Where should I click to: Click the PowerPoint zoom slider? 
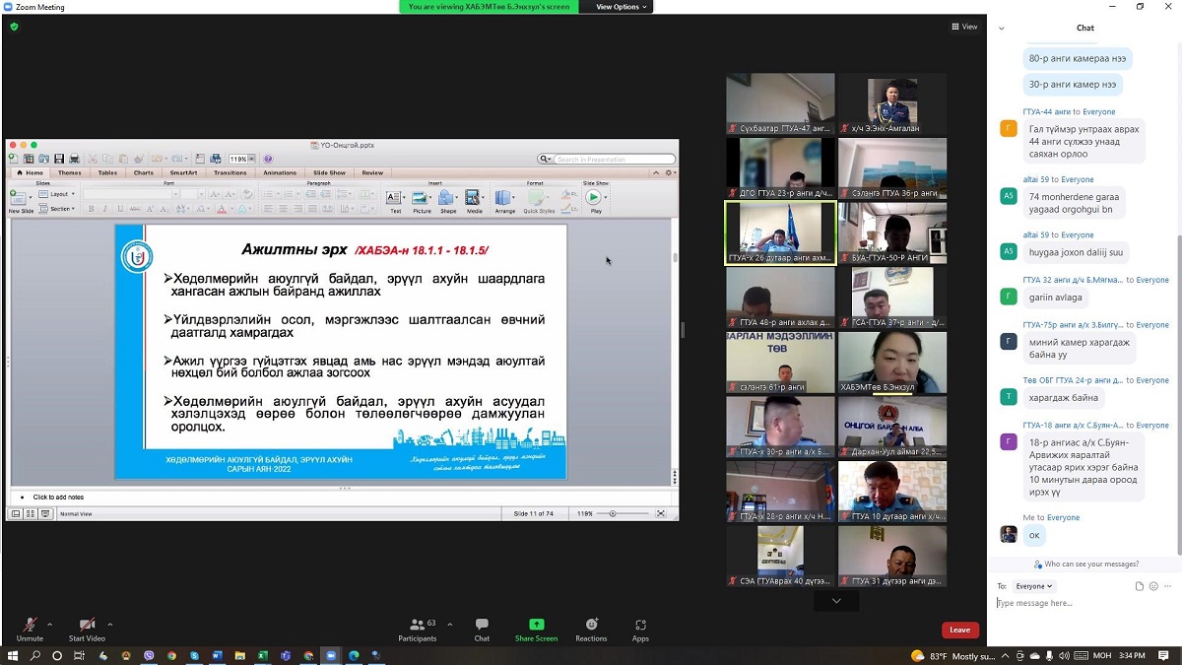click(x=614, y=513)
